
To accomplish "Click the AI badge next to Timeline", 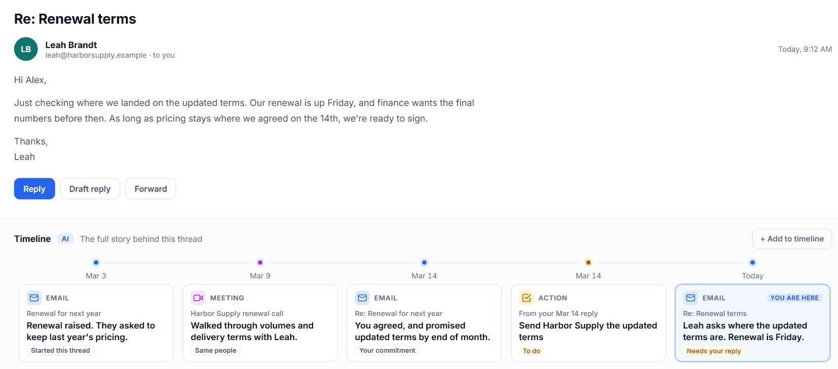I will tap(65, 239).
